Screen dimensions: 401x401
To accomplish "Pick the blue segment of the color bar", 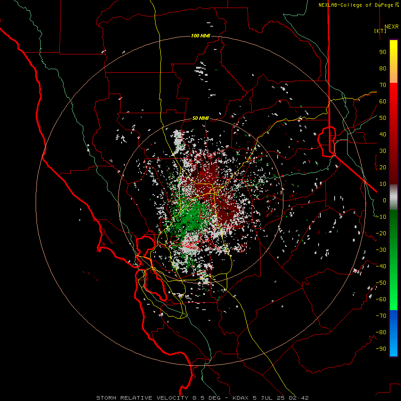I will click(393, 333).
